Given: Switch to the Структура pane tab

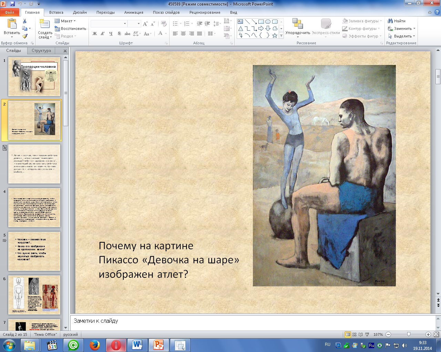Looking at the screenshot, I should point(41,51).
